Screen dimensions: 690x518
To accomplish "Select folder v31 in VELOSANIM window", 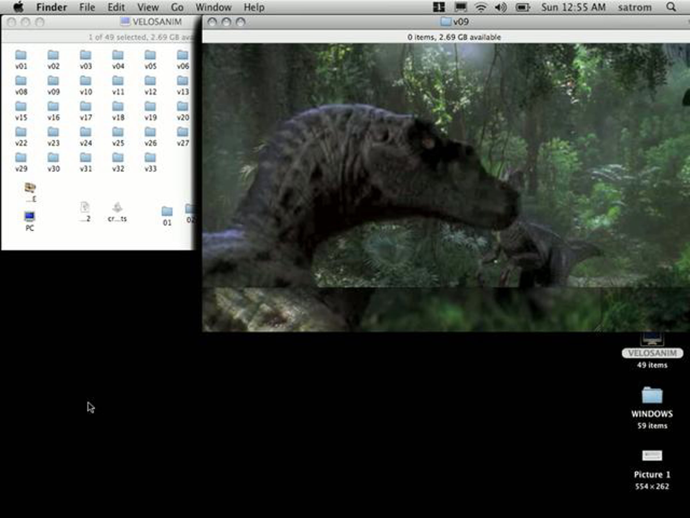I will pyautogui.click(x=85, y=162).
